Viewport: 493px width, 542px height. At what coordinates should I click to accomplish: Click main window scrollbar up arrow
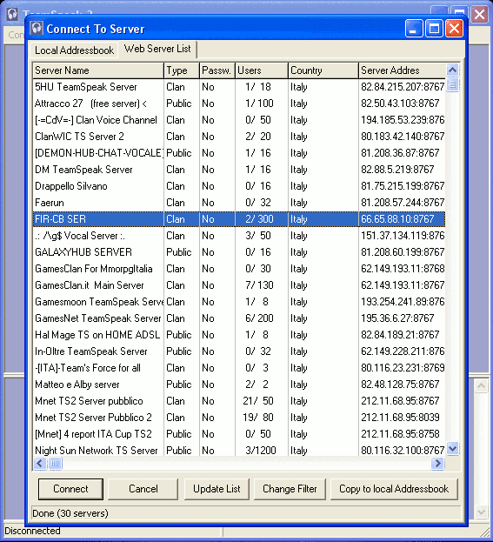481,385
